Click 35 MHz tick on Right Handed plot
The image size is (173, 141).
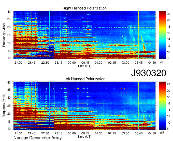9,19
